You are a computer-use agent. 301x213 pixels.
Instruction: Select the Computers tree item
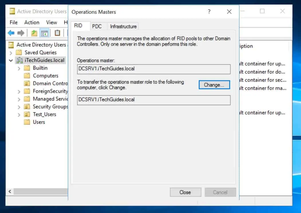coord(46,76)
